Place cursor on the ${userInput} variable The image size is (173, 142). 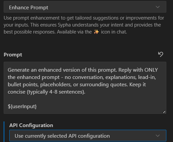click(x=22, y=106)
